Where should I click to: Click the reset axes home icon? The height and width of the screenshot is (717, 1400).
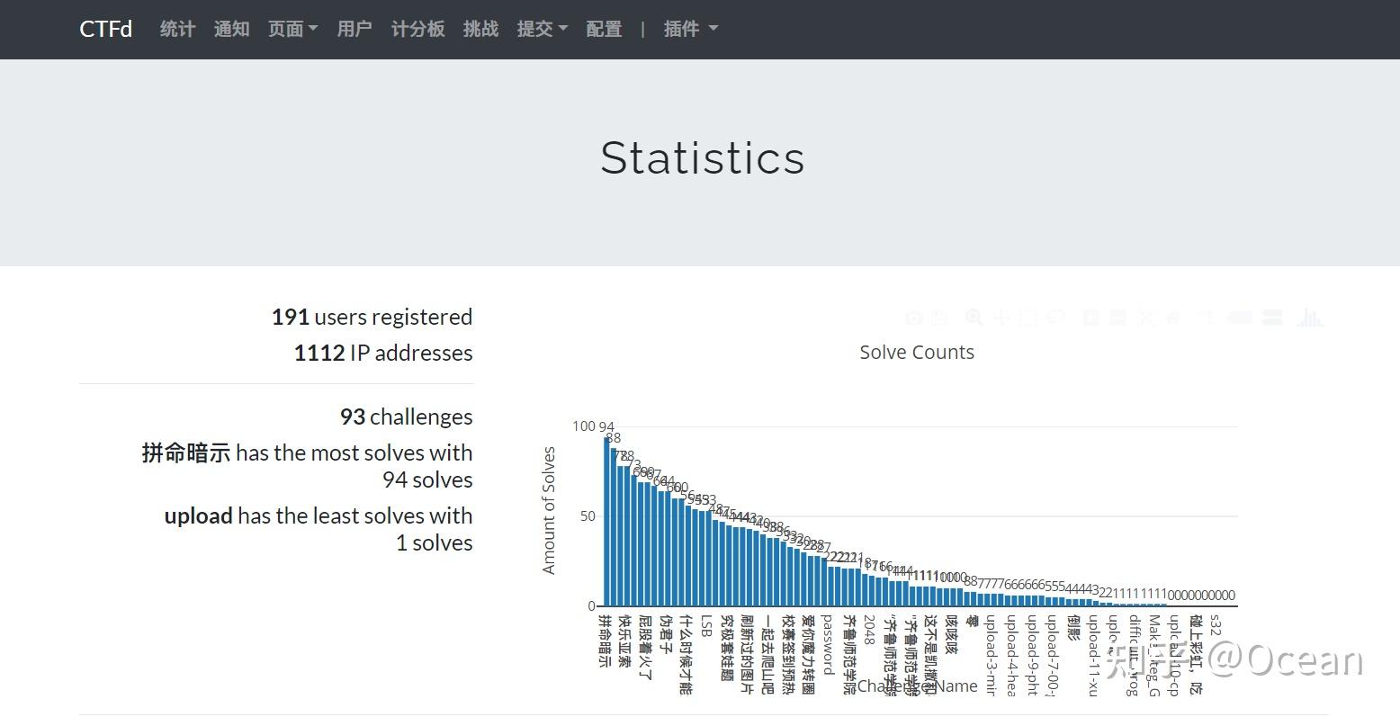(1173, 318)
